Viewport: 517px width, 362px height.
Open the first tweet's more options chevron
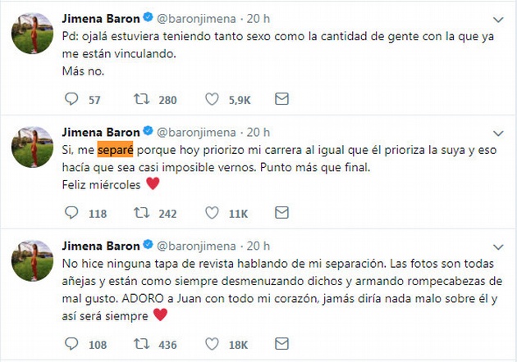(498, 18)
